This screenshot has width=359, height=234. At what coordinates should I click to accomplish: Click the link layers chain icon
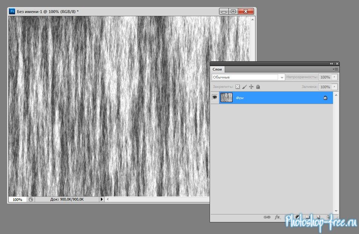267,217
